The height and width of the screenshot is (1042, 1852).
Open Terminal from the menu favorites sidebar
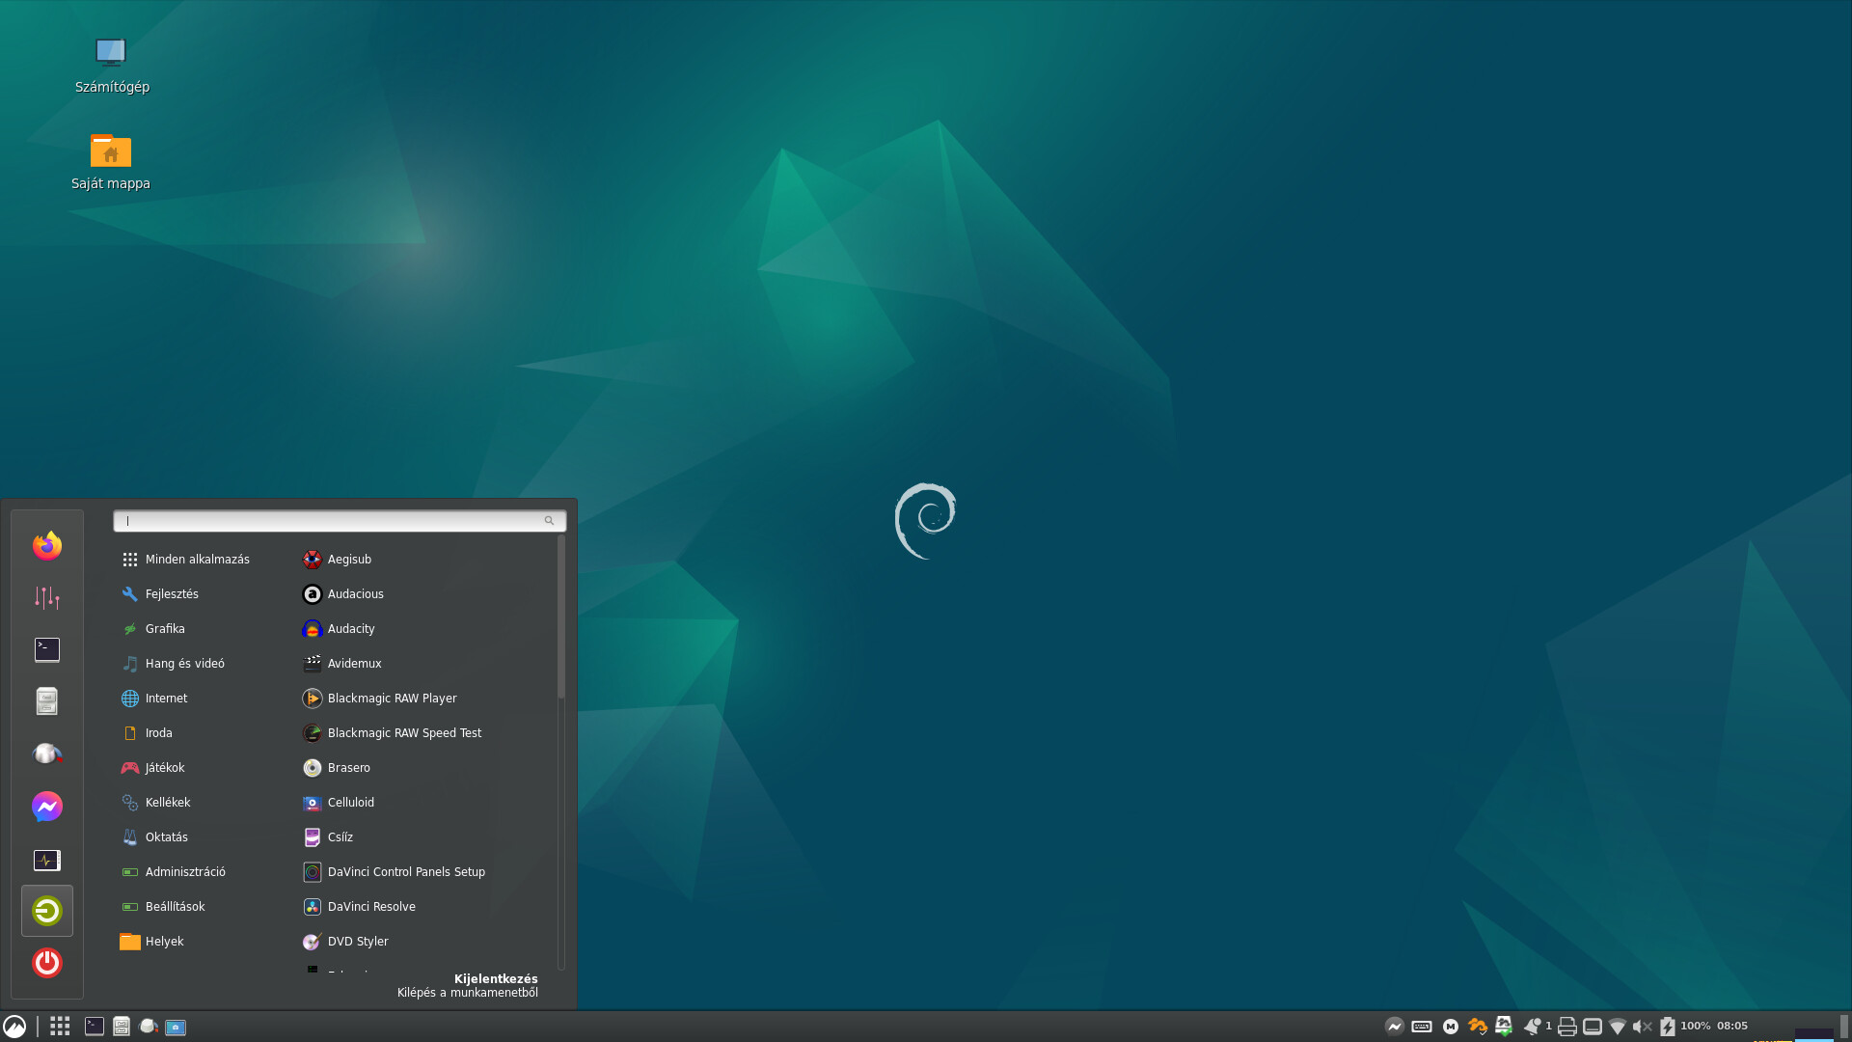click(x=46, y=650)
